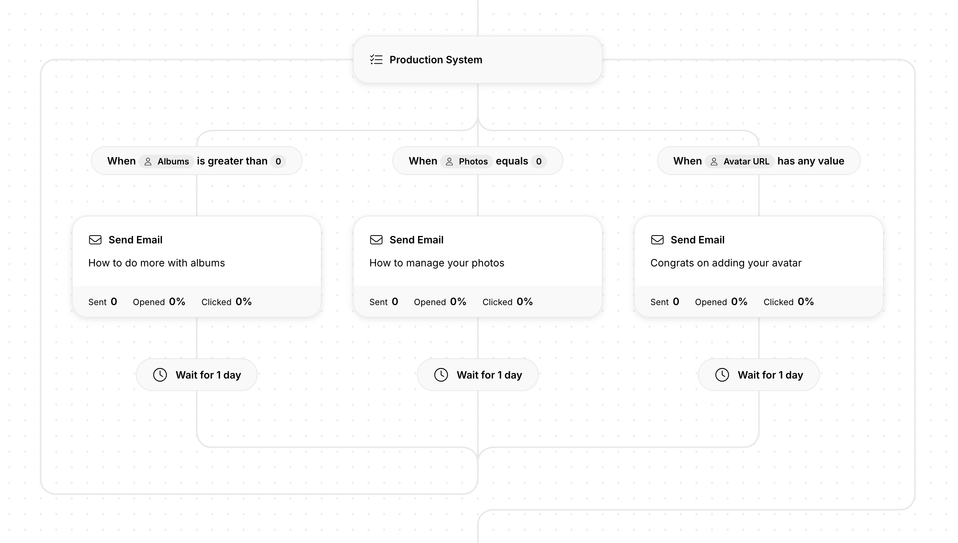The image size is (958, 543).
Task: Click the envelope icon on "How to manage your photos"
Action: pos(376,240)
